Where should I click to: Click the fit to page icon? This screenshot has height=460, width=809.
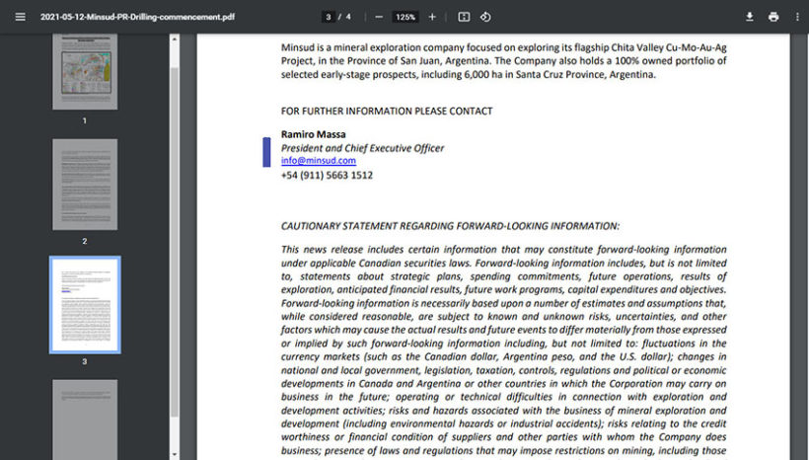click(464, 17)
